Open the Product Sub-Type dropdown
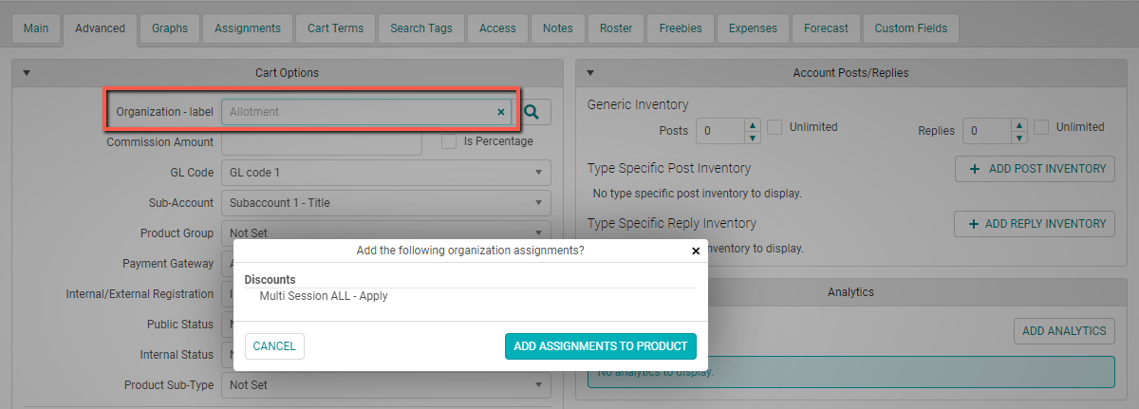Image resolution: width=1139 pixels, height=409 pixels. click(x=385, y=385)
